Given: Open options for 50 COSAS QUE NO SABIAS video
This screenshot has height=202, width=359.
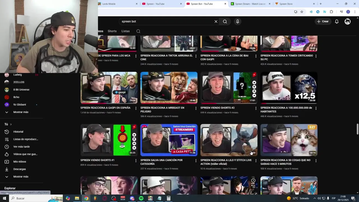Looking at the screenshot, I should click(x=316, y=161).
